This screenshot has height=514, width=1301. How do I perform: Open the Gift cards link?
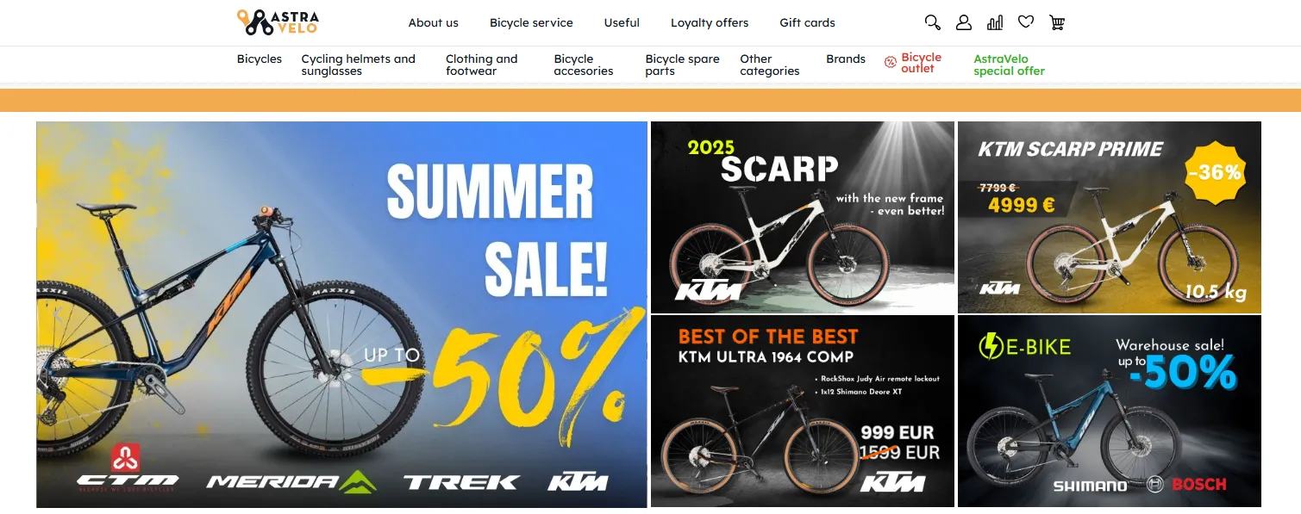(807, 23)
